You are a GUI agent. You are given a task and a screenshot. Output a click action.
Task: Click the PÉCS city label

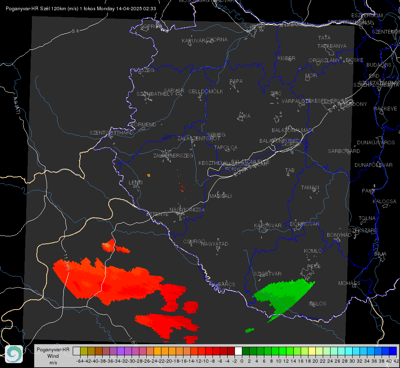pos(313,266)
